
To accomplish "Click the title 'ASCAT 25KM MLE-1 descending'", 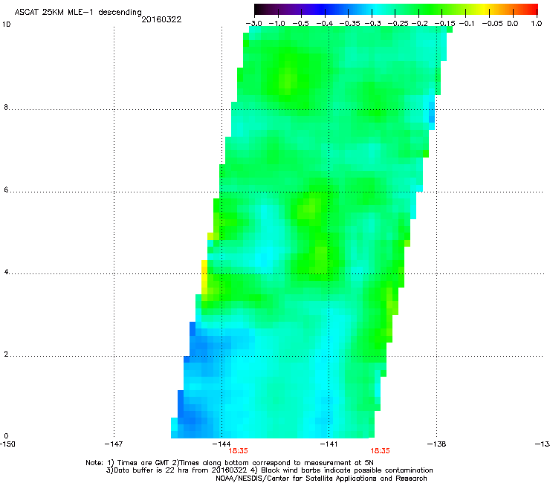I will click(x=78, y=12).
